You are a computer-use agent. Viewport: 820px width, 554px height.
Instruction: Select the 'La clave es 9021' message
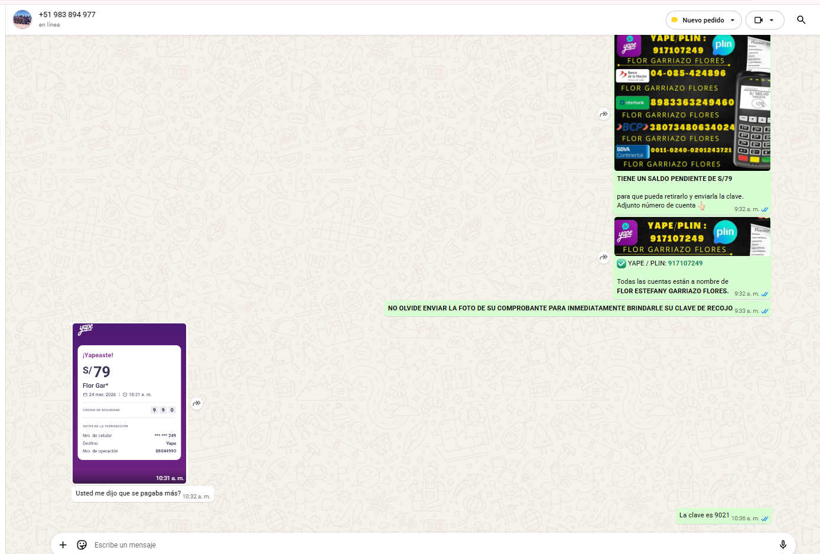point(704,515)
